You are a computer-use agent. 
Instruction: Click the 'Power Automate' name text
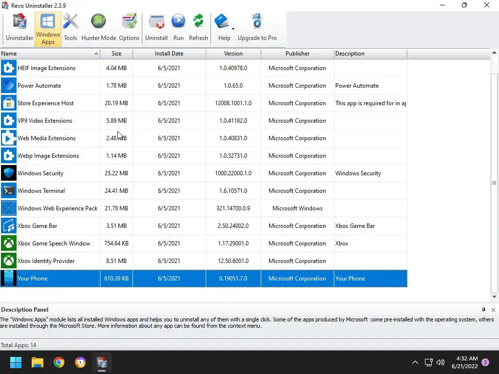(x=39, y=86)
